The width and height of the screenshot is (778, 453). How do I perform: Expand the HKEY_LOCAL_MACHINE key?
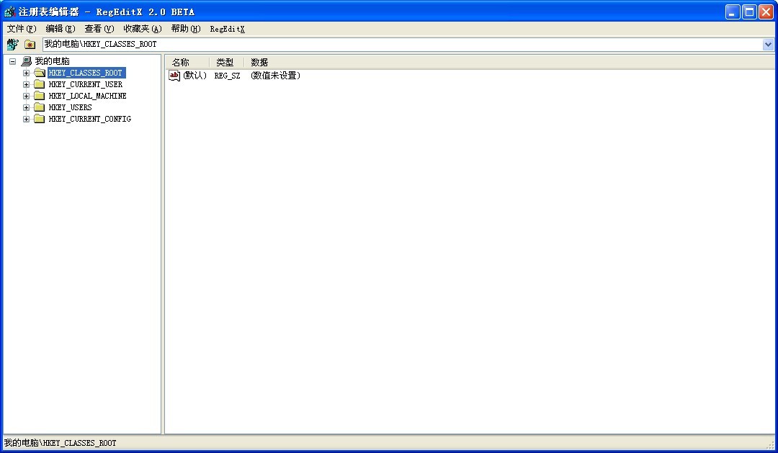(27, 96)
